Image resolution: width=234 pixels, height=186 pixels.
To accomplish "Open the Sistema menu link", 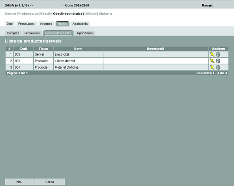I will point(106,13).
